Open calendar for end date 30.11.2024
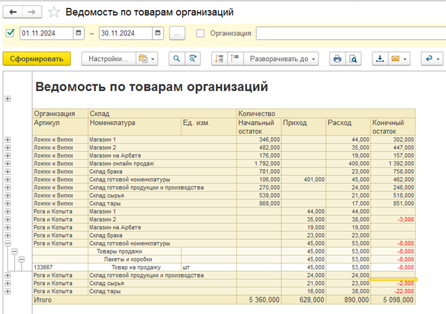The image size is (446, 314). click(158, 33)
